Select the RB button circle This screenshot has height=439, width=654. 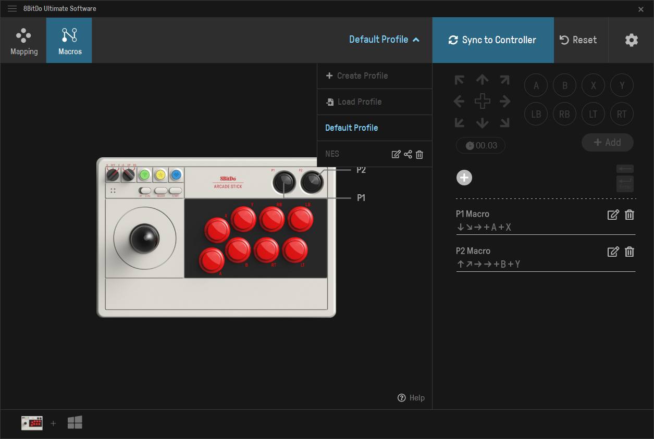565,114
